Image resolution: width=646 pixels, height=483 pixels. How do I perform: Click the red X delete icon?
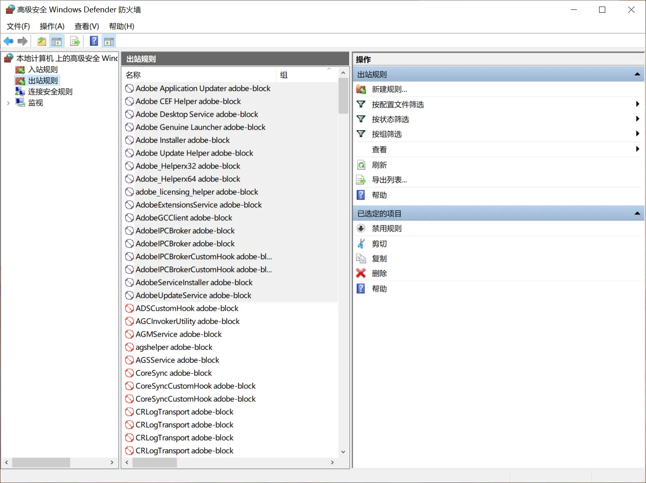click(x=361, y=273)
